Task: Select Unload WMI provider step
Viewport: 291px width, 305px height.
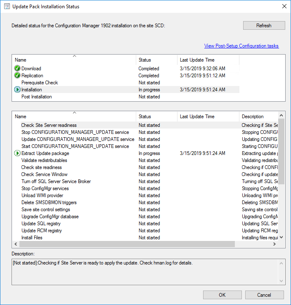Action: [145, 195]
